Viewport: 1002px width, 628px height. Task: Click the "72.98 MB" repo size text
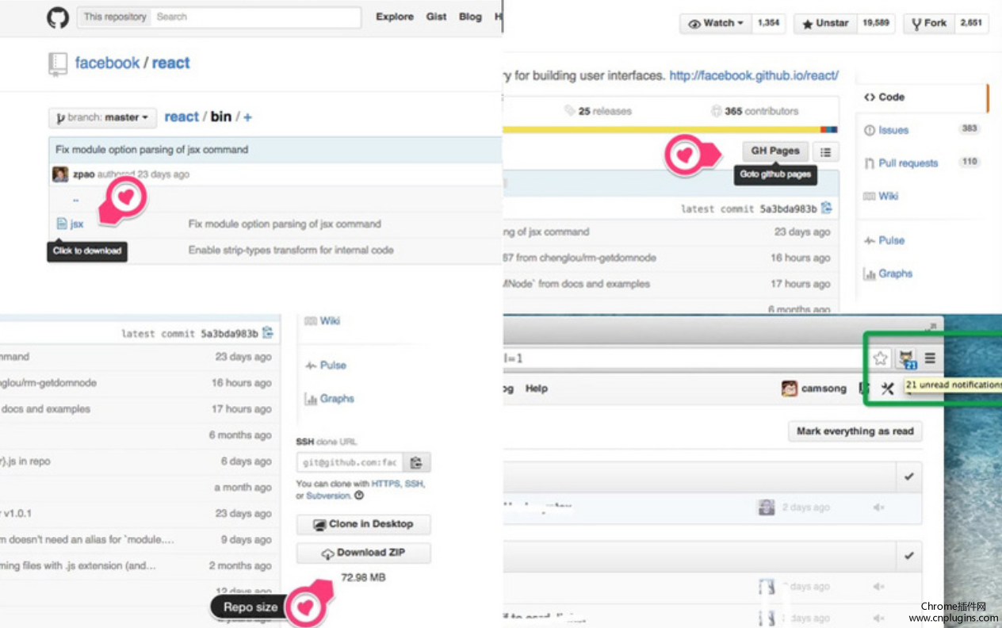[x=363, y=577]
